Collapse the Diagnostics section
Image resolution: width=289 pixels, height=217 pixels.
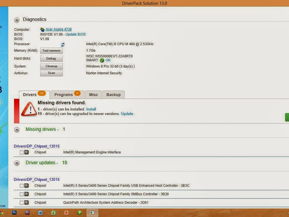[17, 20]
